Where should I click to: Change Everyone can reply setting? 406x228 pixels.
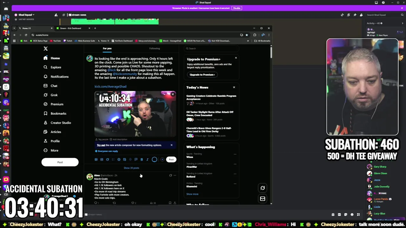pos(107,151)
